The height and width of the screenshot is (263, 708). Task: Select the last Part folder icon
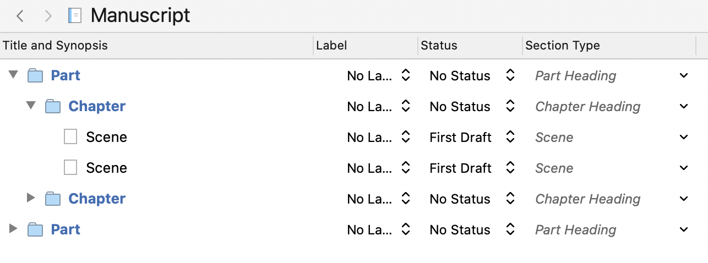(x=35, y=230)
